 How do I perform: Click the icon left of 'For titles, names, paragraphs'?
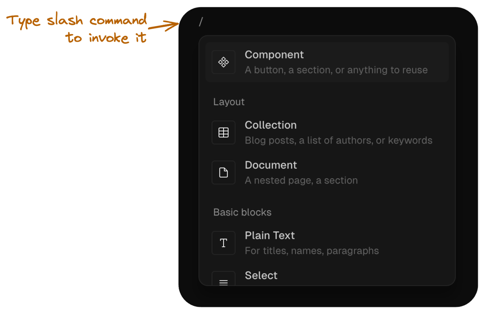[224, 243]
